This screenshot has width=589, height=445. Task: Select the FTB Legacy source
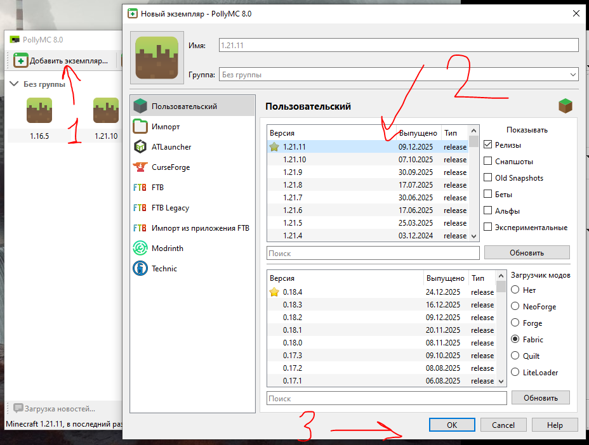pos(193,207)
